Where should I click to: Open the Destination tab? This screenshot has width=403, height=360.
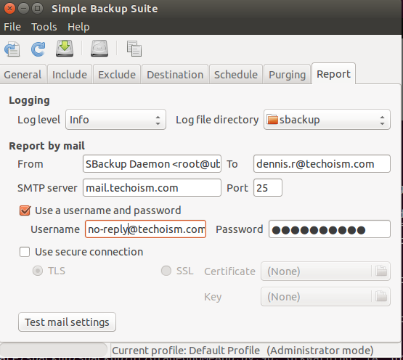(x=175, y=75)
